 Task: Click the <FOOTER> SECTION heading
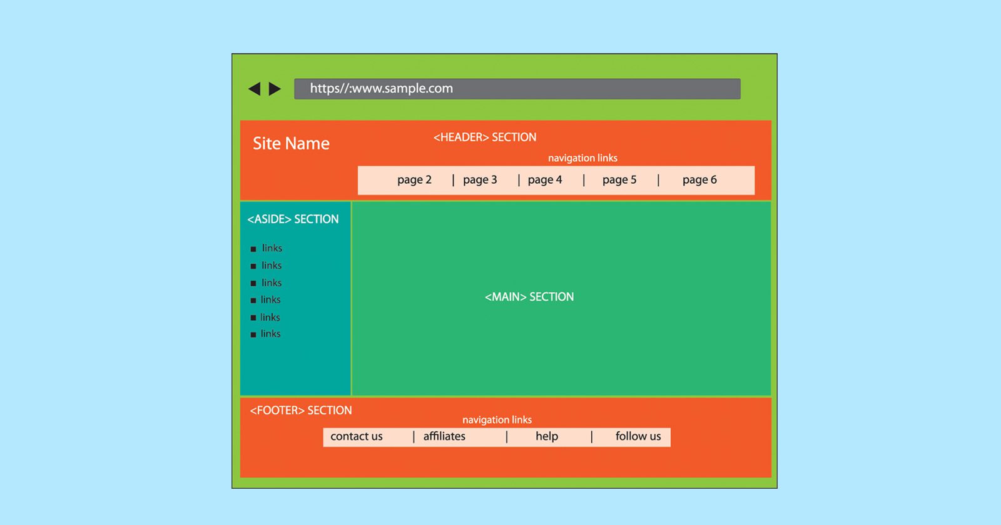tap(301, 411)
